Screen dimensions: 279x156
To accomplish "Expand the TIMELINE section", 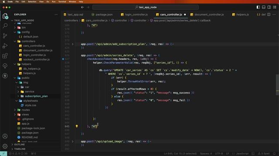I will tap(20, 149).
